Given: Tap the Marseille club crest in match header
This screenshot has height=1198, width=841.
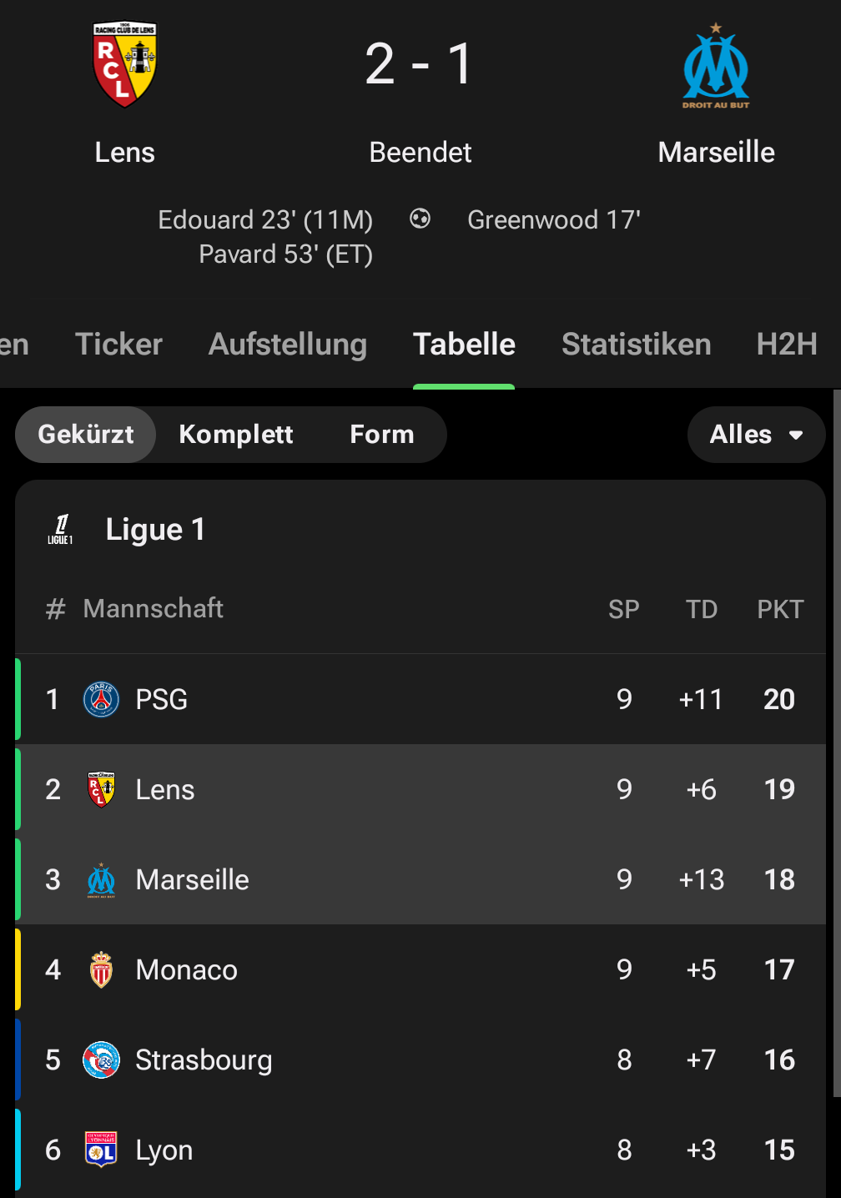Looking at the screenshot, I should coord(716,66).
